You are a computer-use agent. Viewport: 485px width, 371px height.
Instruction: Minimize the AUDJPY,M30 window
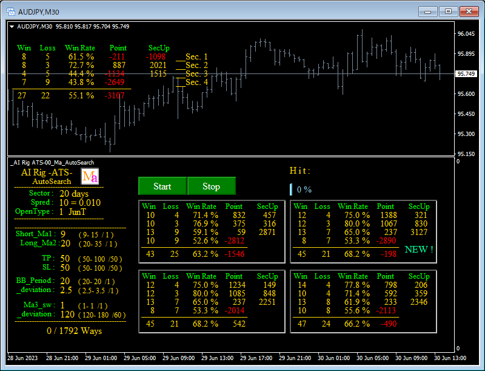(428, 12)
